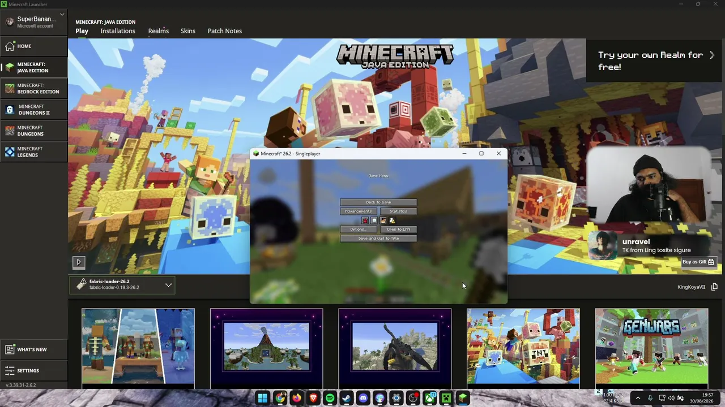
Task: Open the Windows Start menu
Action: [x=262, y=398]
